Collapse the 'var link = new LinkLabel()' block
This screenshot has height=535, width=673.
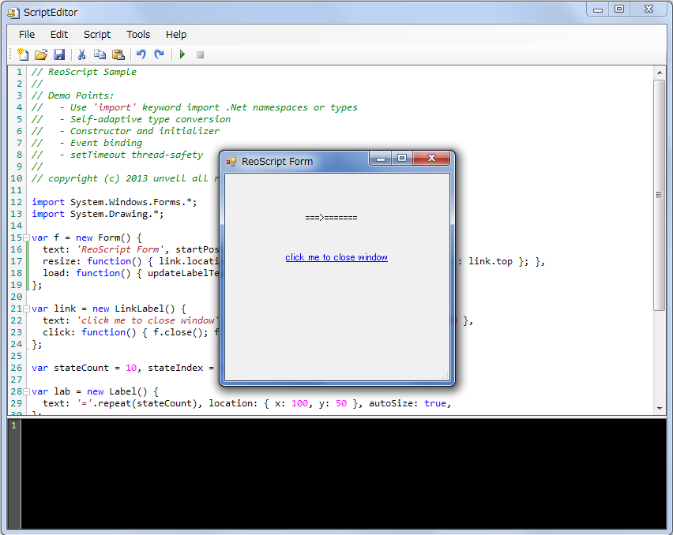coord(27,309)
